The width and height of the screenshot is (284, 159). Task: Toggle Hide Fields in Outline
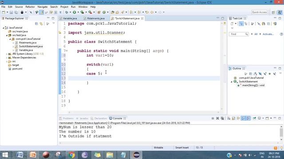260,74
